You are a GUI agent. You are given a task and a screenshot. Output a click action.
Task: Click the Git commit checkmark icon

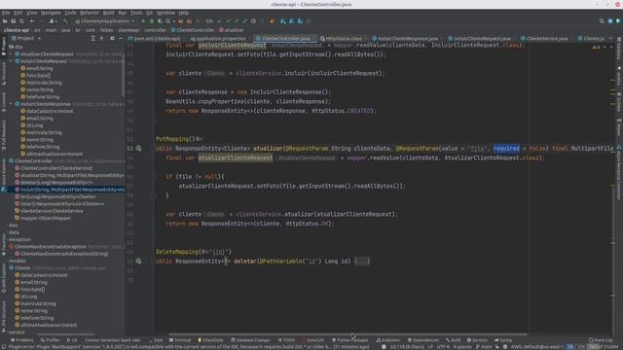point(228,21)
